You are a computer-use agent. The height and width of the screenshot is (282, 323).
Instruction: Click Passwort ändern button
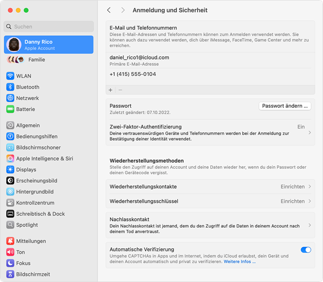click(x=285, y=106)
